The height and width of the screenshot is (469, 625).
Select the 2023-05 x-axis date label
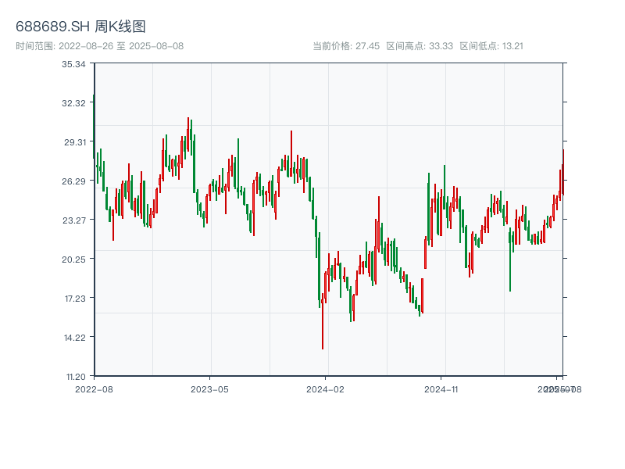tap(209, 388)
